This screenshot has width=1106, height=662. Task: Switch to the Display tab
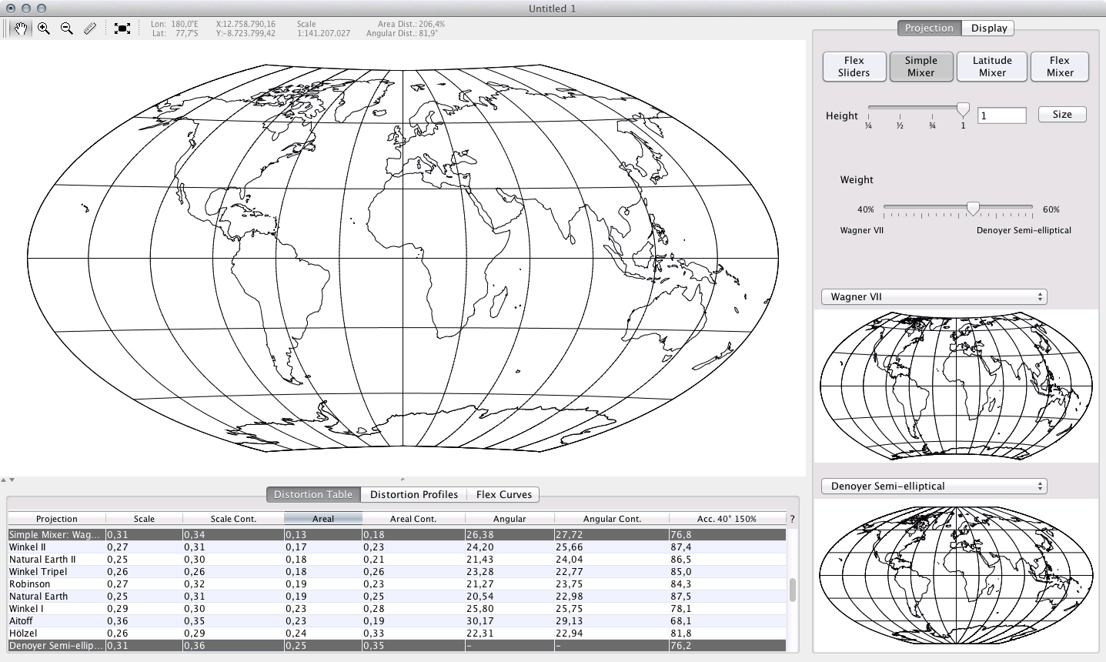[988, 28]
